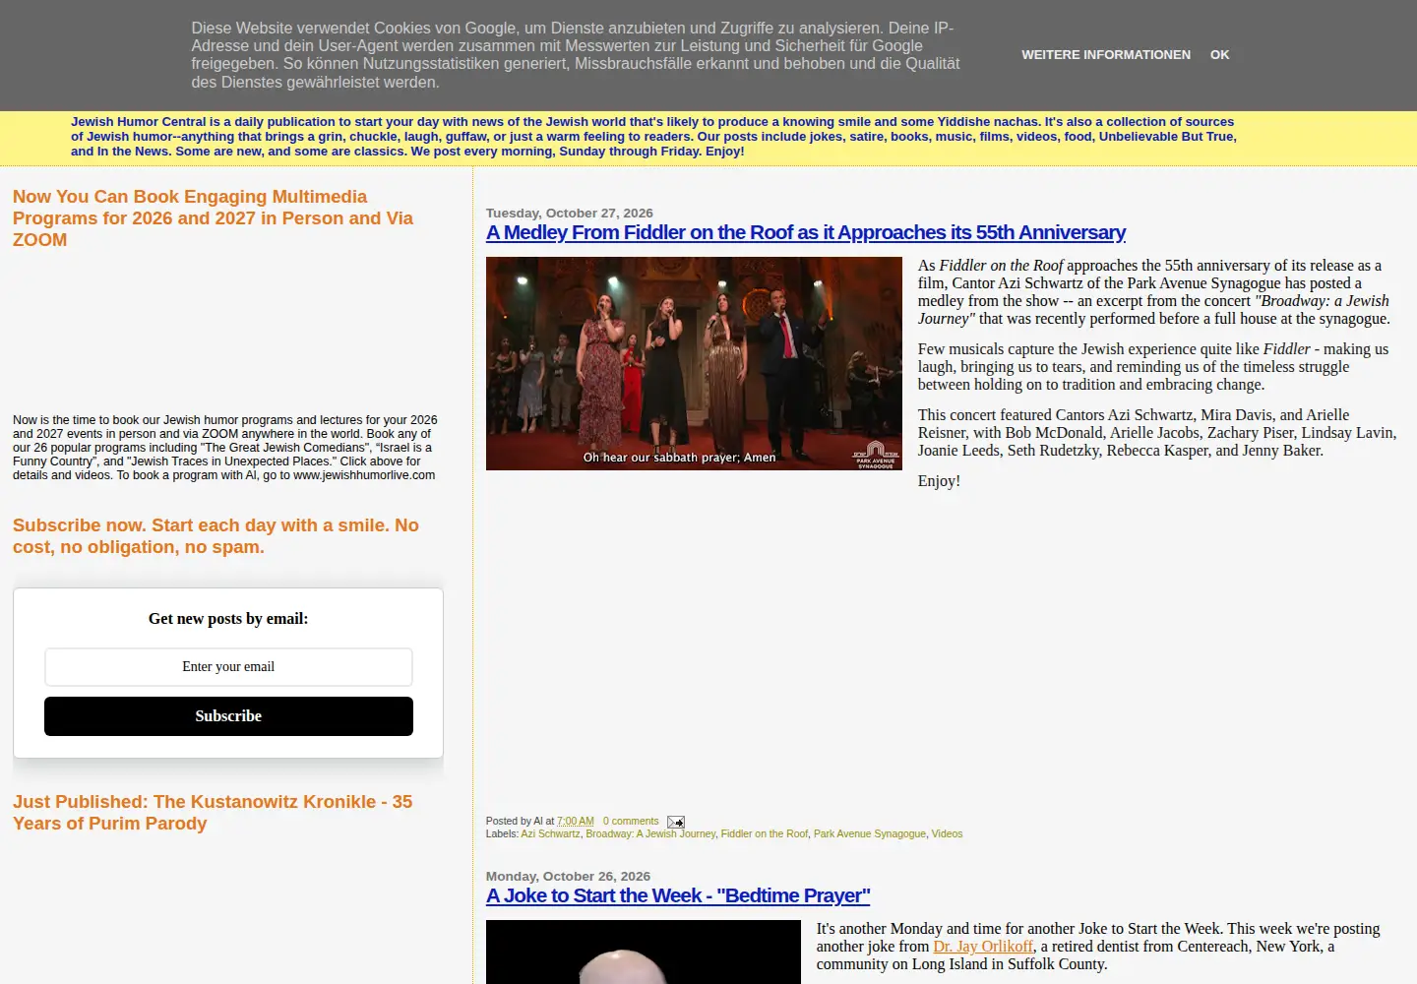
Task: Click Subscribe now start each day heading
Action: click(x=216, y=536)
